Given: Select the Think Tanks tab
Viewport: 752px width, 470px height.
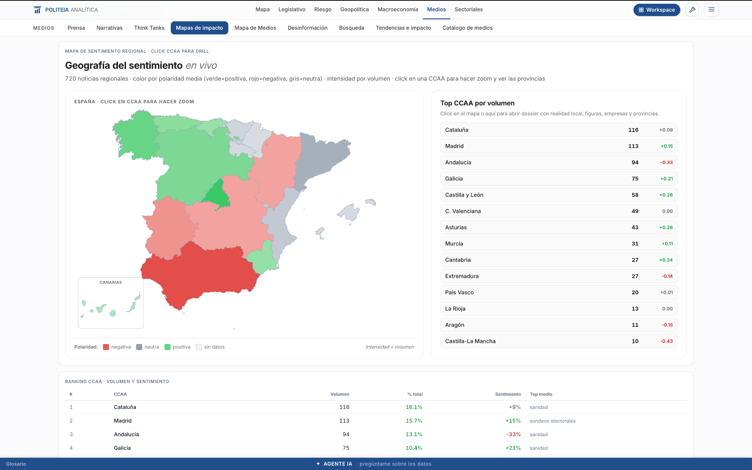Looking at the screenshot, I should tap(149, 28).
